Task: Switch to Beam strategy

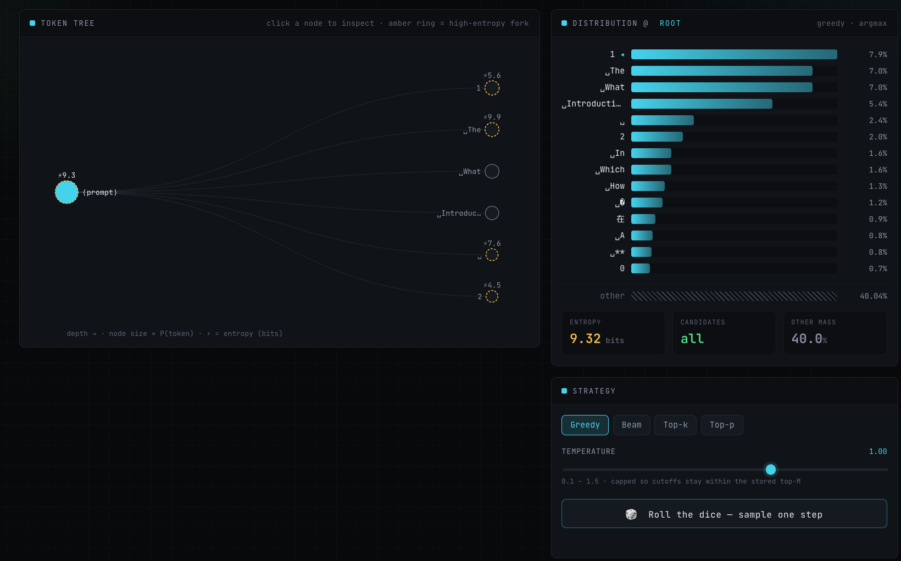Action: [x=632, y=425]
